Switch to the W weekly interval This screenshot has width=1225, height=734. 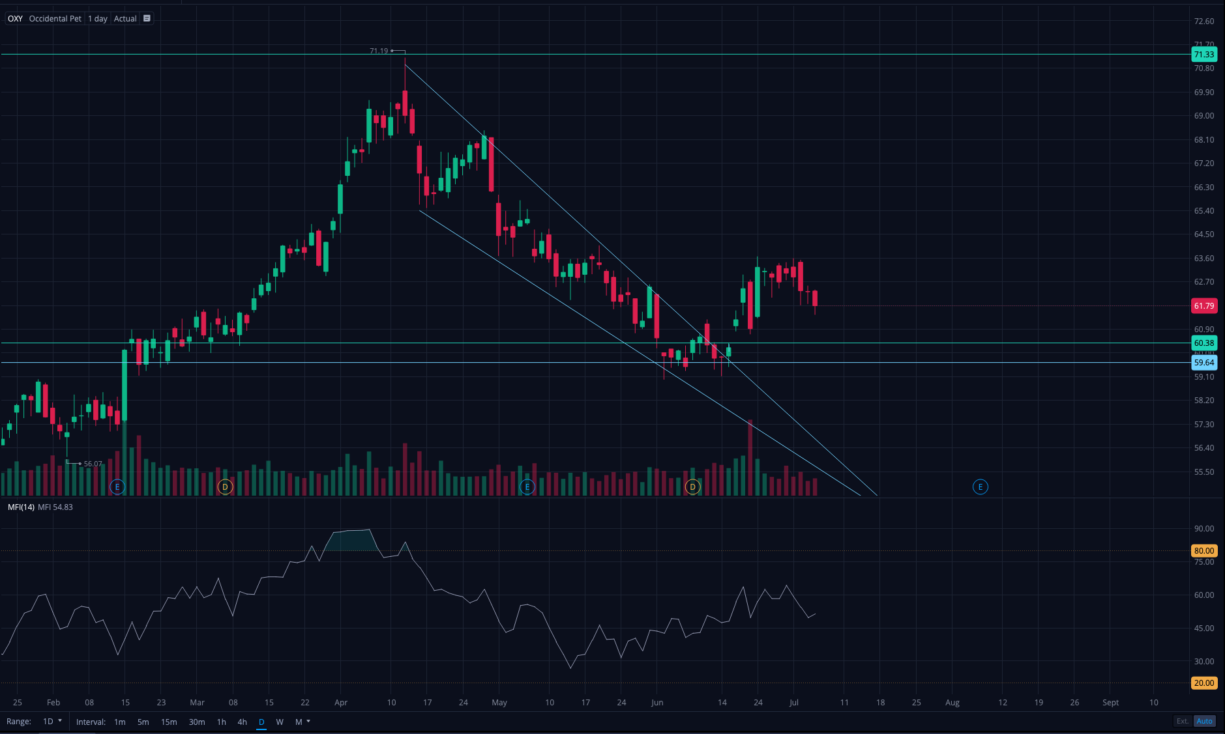280,722
